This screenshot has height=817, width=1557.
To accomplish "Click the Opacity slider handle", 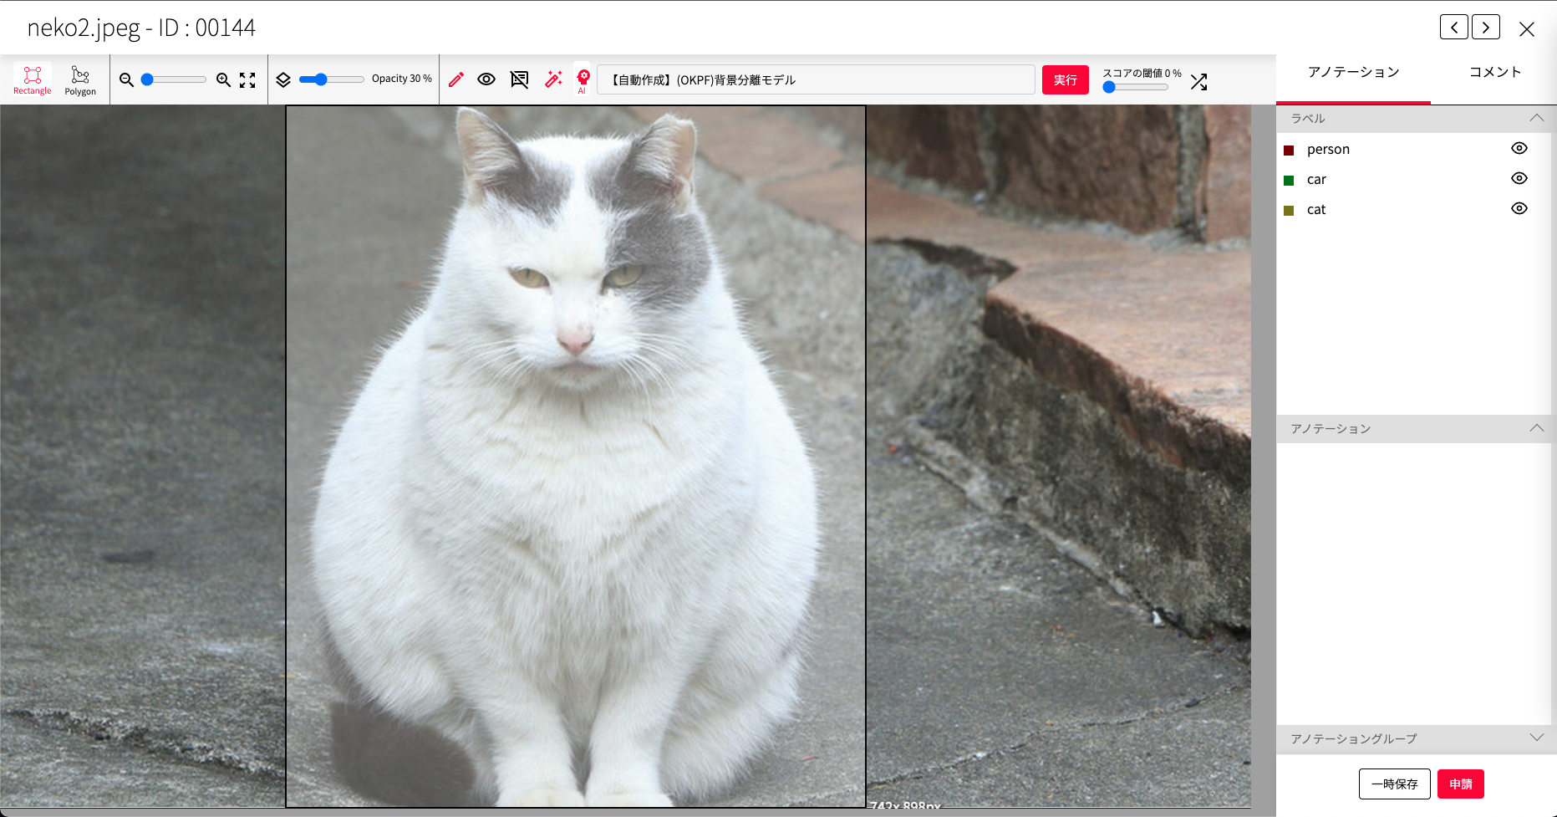I will 321,79.
